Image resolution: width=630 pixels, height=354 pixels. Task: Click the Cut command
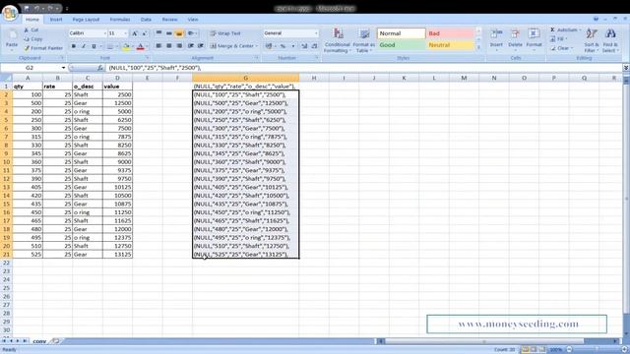31,30
